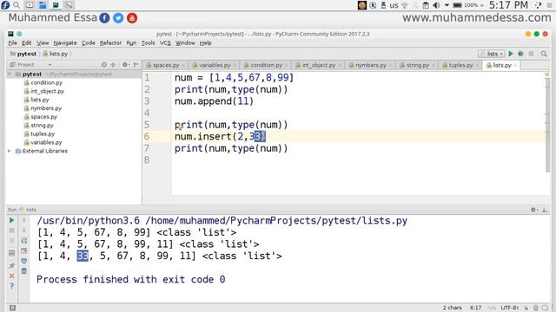Expand External Libraries node
556x312 pixels.
[x=10, y=151]
